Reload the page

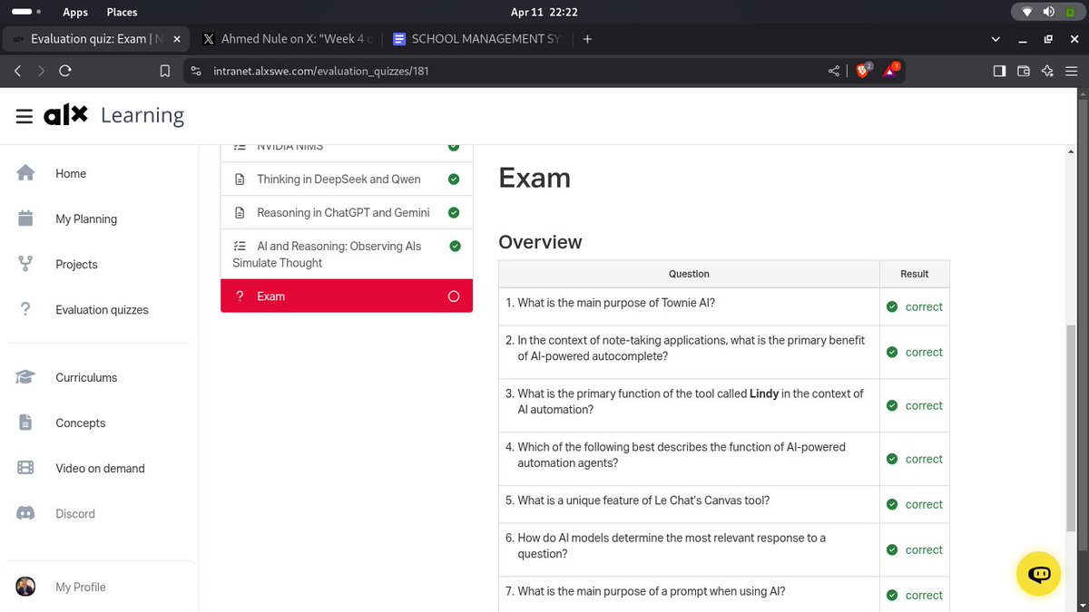click(64, 71)
